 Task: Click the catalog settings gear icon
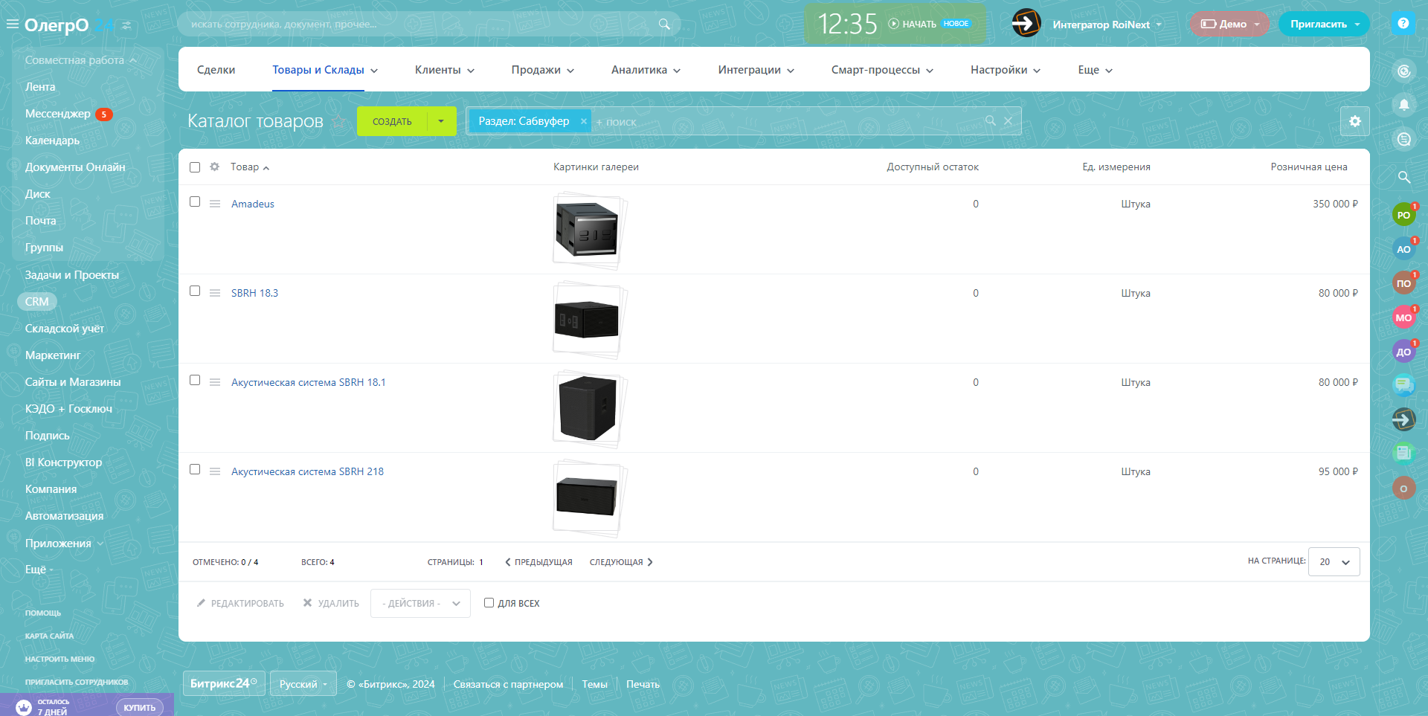click(1354, 121)
